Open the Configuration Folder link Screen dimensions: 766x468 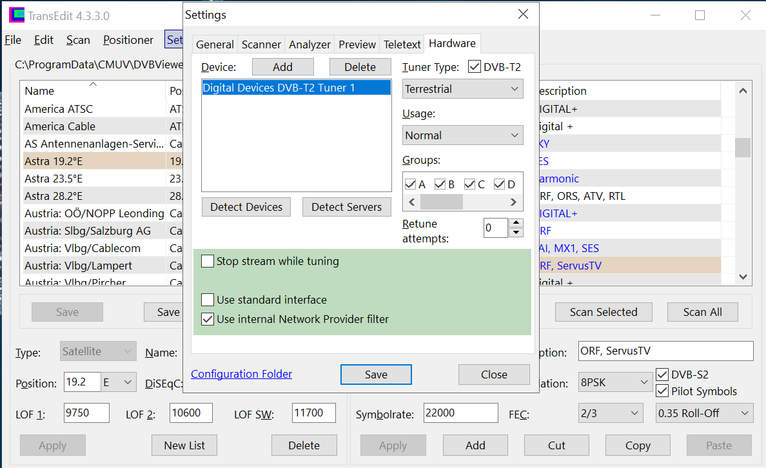pos(242,374)
